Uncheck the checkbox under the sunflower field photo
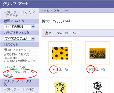Image resolution: width=114 pixels, height=93 pixels. point(91,69)
